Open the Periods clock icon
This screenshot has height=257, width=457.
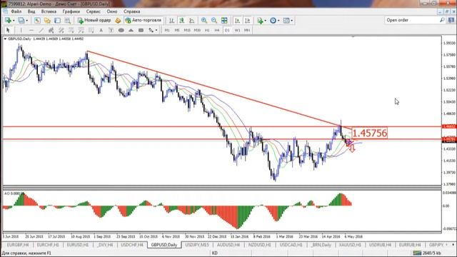pyautogui.click(x=273, y=21)
